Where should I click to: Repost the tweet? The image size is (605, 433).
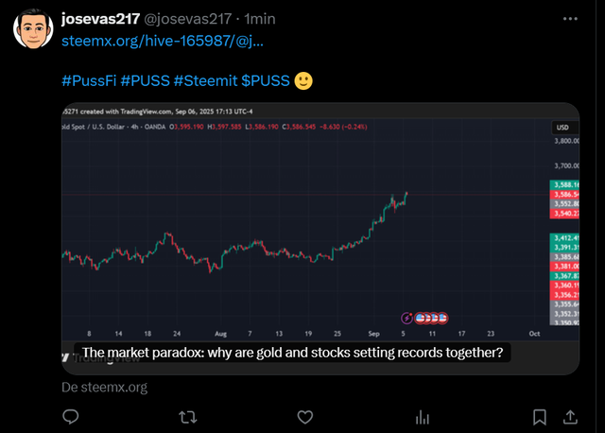tap(188, 417)
